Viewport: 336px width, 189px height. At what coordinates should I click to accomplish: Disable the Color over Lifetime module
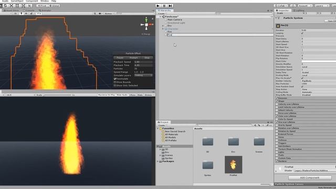277,116
